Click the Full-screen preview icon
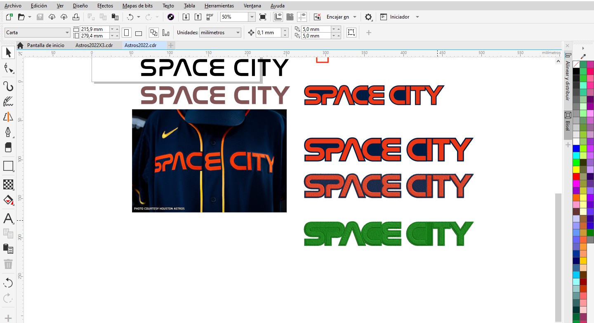The image size is (594, 323). pyautogui.click(x=263, y=17)
